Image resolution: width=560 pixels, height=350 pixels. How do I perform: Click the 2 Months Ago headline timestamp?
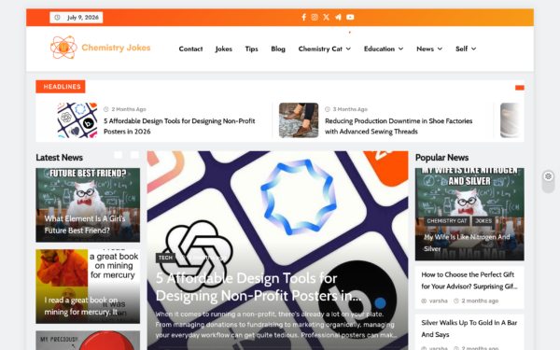(x=129, y=109)
